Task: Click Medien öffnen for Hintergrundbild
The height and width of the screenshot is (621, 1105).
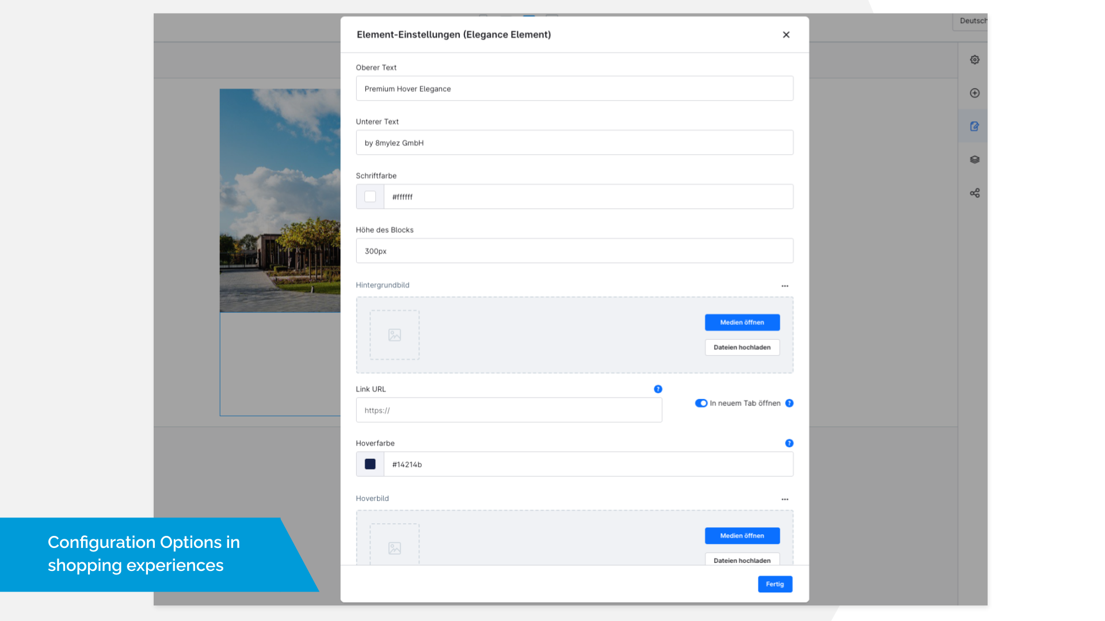Action: click(x=742, y=323)
